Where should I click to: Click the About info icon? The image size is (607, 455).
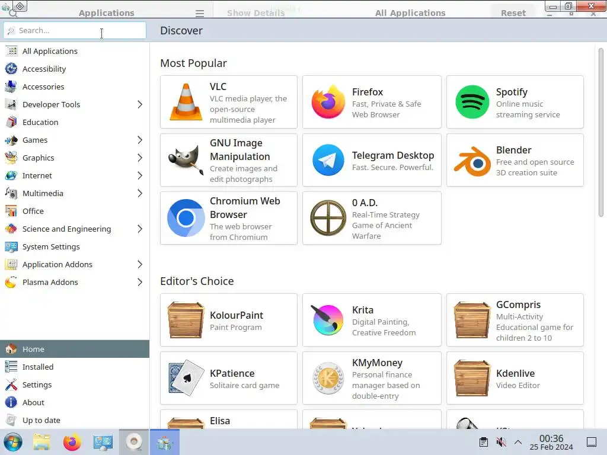click(11, 402)
